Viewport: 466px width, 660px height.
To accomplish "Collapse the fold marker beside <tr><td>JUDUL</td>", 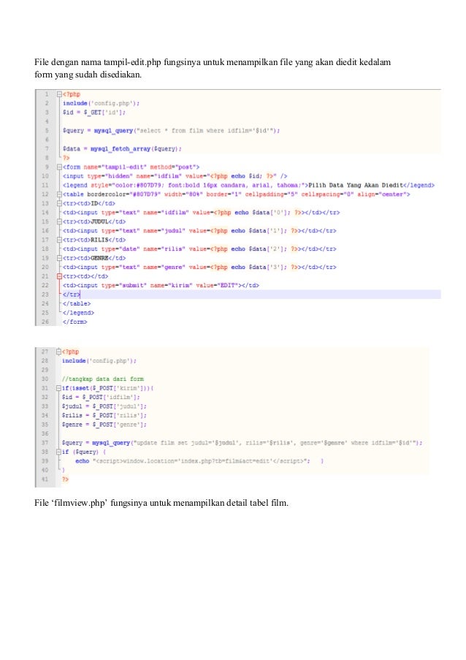I will coord(59,221).
